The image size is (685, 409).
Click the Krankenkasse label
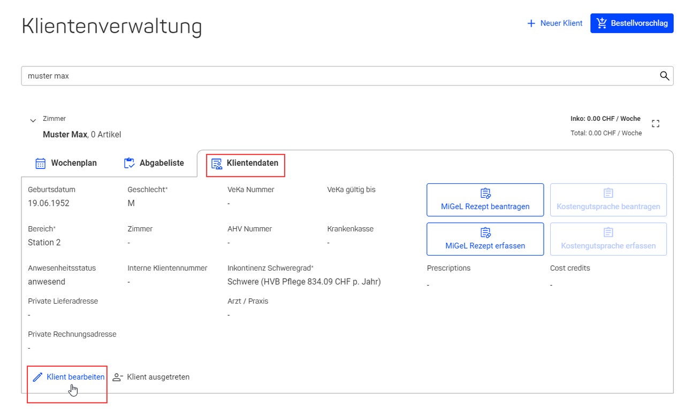pos(351,229)
